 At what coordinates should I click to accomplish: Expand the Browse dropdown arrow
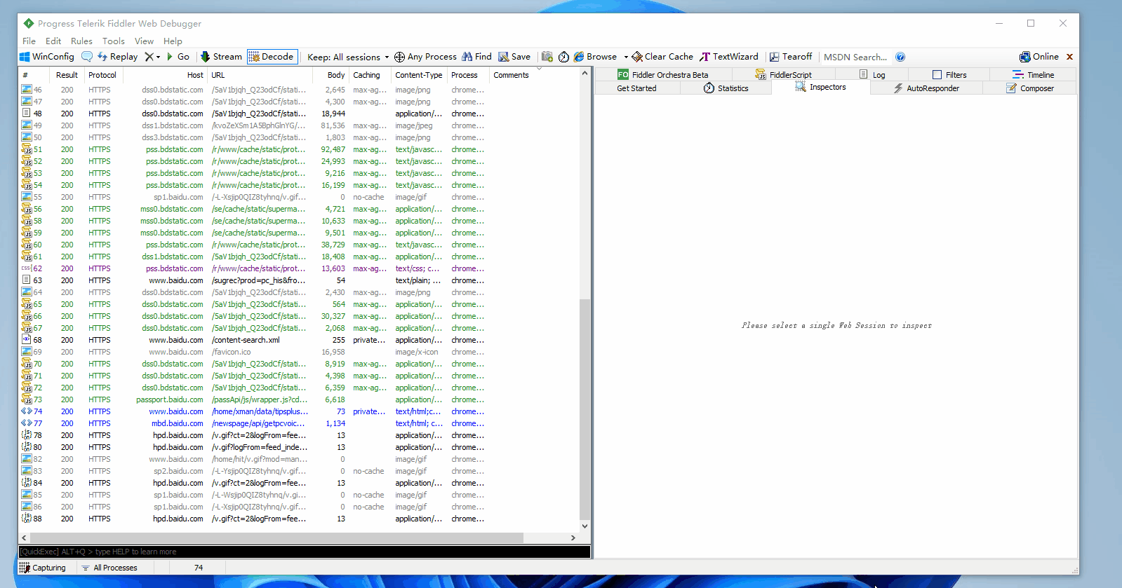[x=626, y=57]
